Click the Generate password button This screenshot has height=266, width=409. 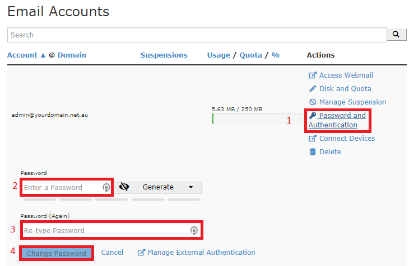tap(158, 187)
